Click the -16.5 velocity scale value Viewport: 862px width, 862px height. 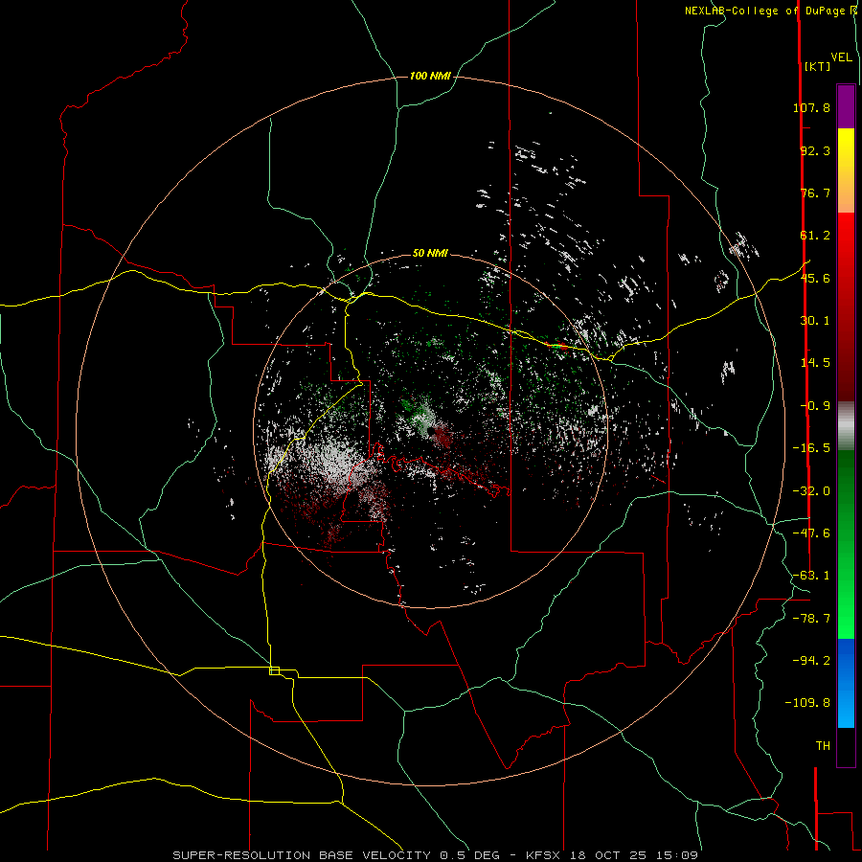[x=811, y=448]
